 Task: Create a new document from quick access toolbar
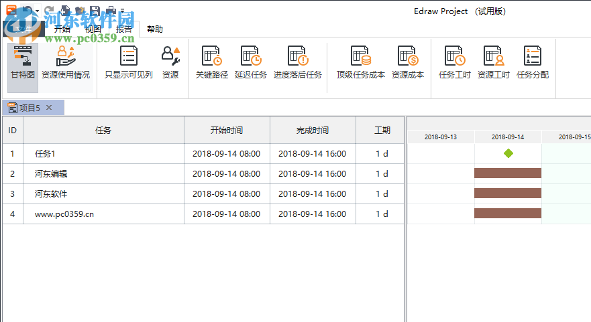(64, 10)
